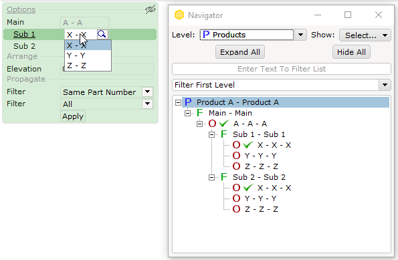Choose Z - Z in the Sub 1 dropdown list
The width and height of the screenshot is (398, 260).
click(x=88, y=66)
